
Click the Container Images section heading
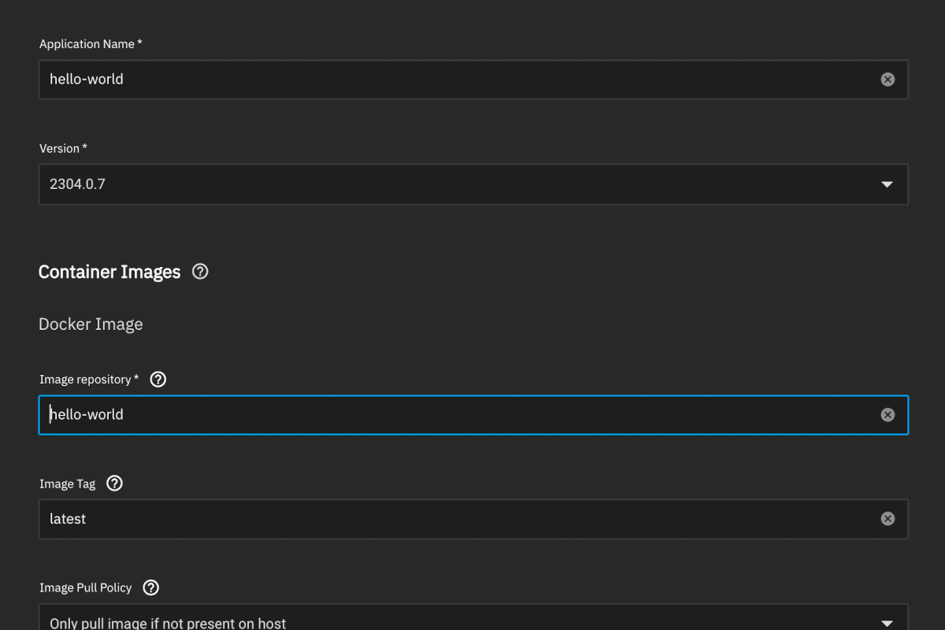click(109, 272)
